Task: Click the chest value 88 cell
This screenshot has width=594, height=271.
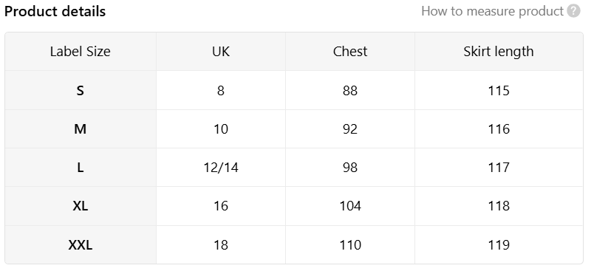Action: (350, 91)
